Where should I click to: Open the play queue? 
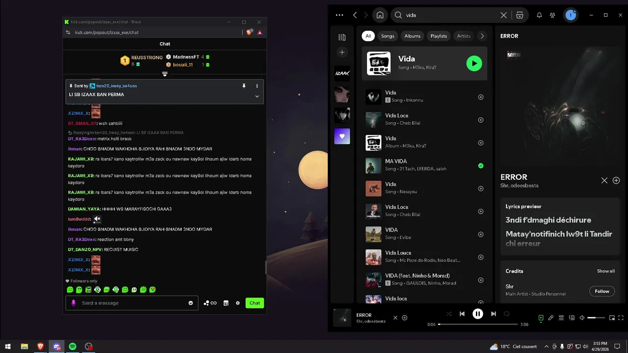pyautogui.click(x=561, y=318)
